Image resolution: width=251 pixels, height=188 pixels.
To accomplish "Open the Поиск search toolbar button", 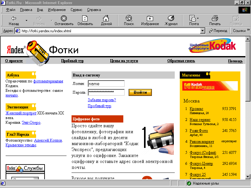I will (129, 20).
